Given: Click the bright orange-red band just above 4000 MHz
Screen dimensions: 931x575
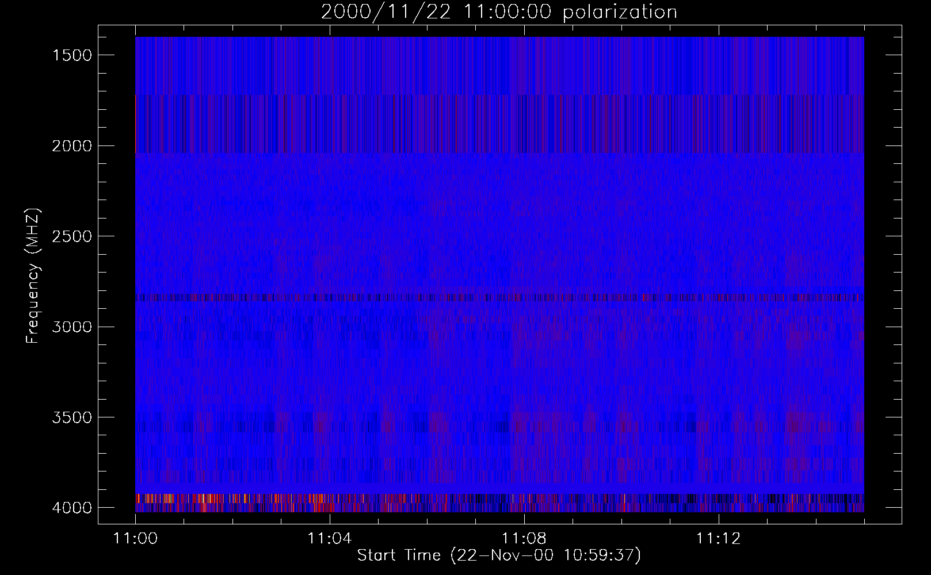Looking at the screenshot, I should [499, 498].
